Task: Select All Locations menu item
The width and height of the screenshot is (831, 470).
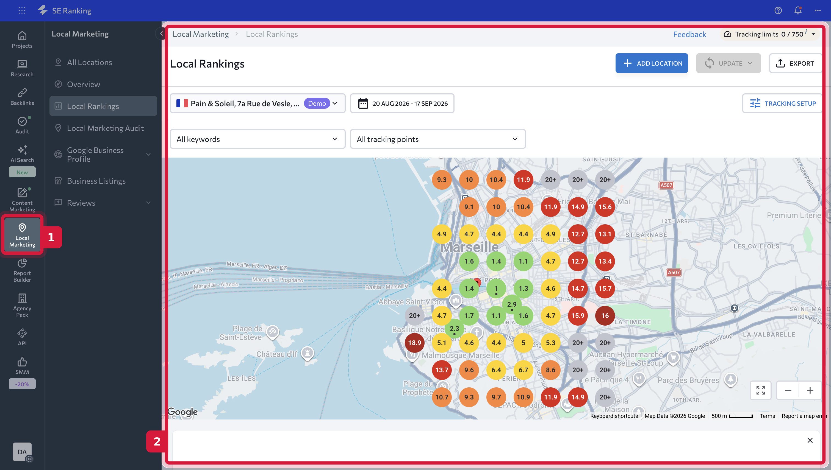Action: point(103,62)
